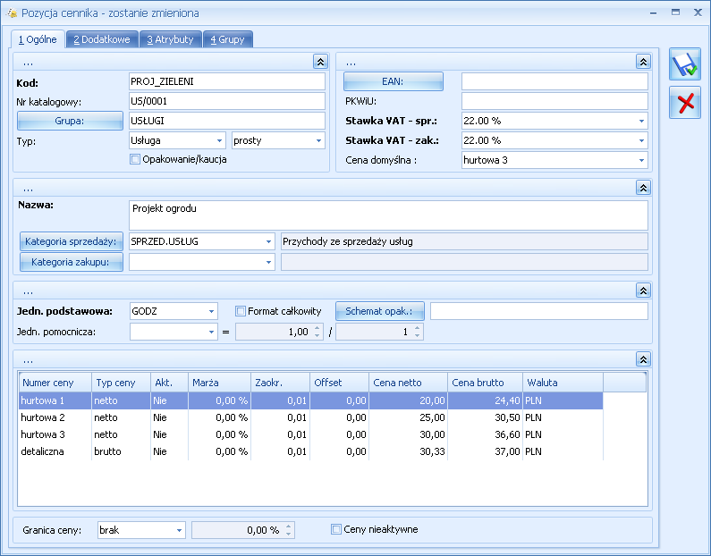Image resolution: width=711 pixels, height=556 pixels.
Task: Click the Offset column header
Action: coord(339,383)
